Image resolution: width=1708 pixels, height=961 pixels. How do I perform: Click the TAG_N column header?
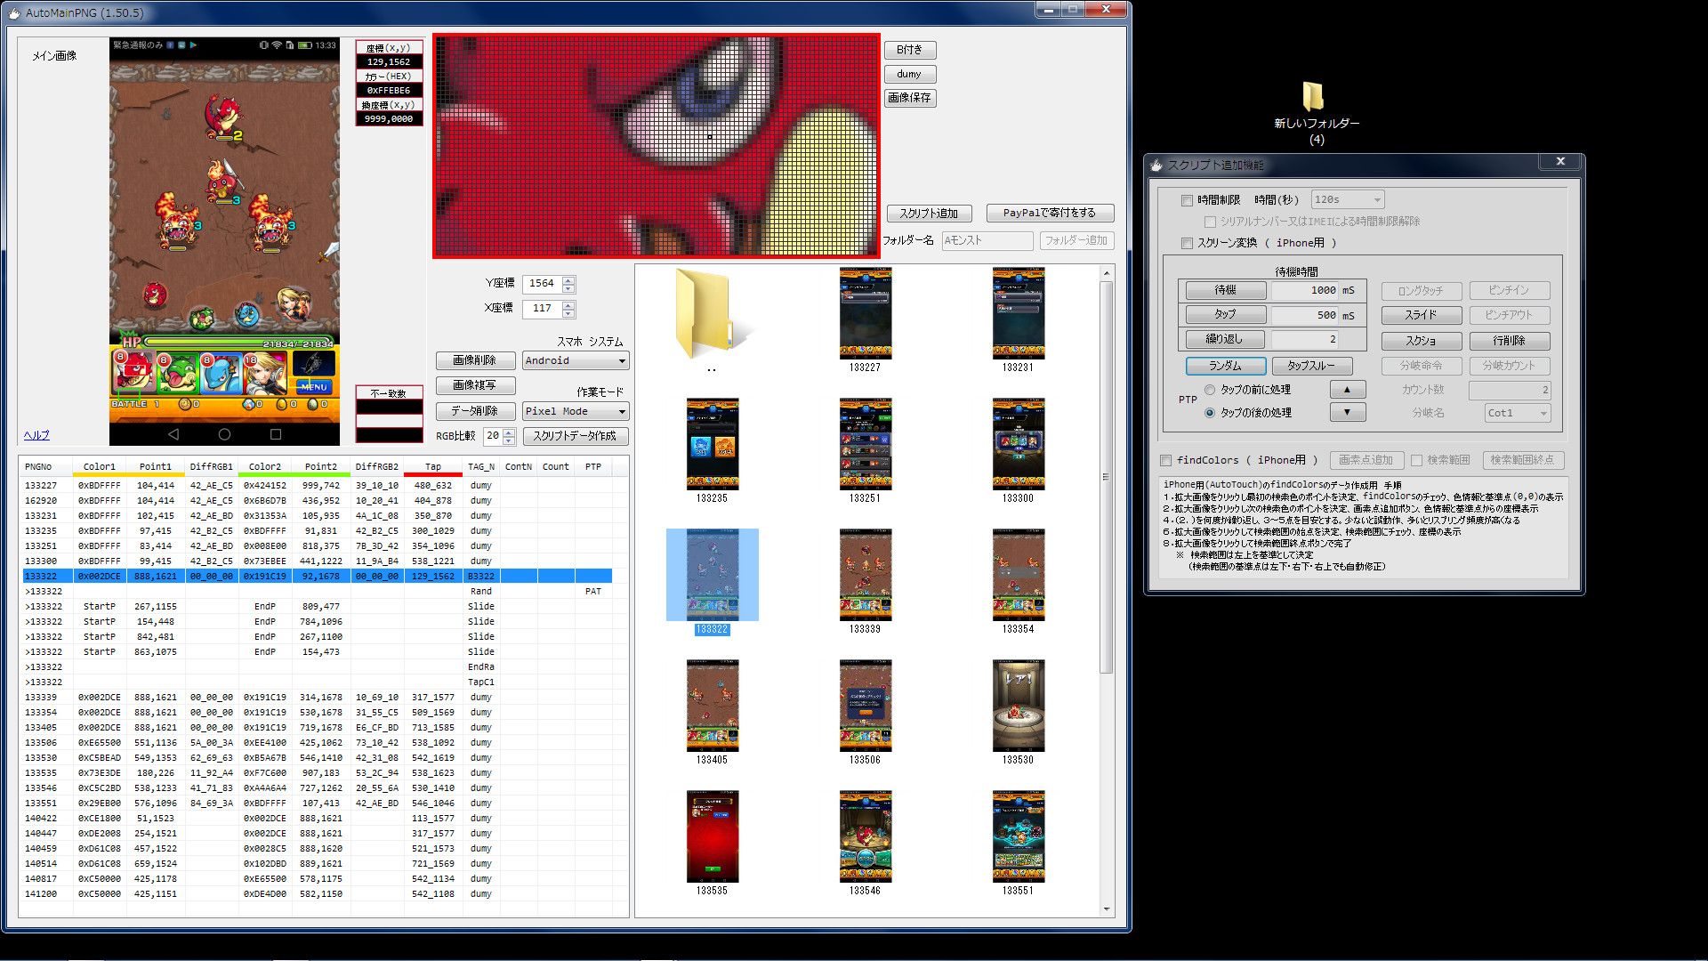coord(481,466)
